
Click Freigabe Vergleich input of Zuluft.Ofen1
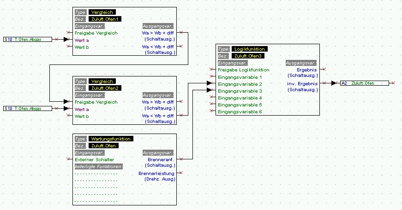click(96, 33)
